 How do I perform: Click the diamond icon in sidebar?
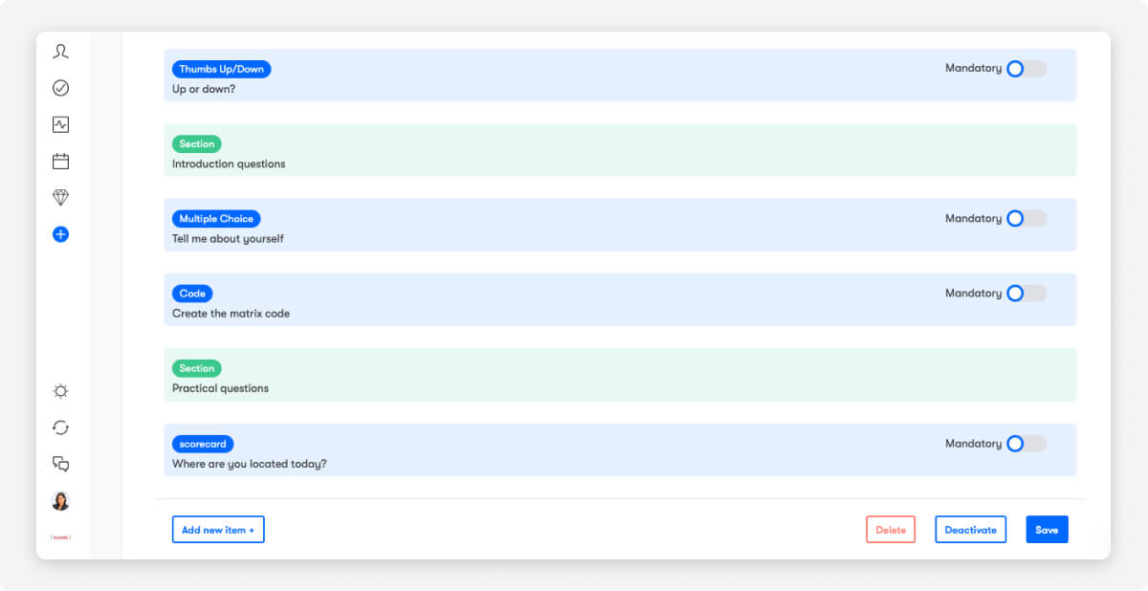click(x=60, y=197)
